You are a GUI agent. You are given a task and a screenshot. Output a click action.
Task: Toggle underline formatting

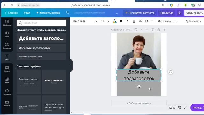click(134, 21)
